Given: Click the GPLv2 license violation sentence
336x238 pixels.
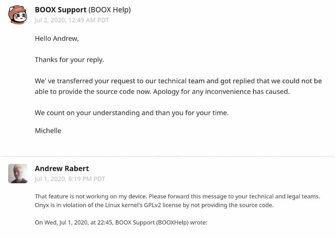Looking at the screenshot, I should point(154,205).
